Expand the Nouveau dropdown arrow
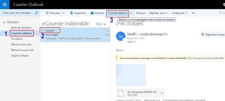Screen dimensions: 225x101 pos(64,13)
